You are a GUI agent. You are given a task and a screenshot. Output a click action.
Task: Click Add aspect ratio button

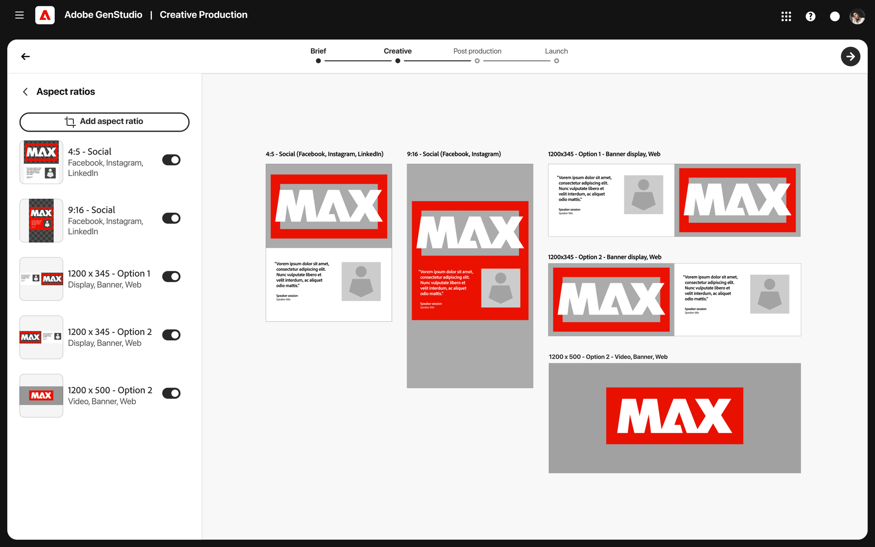click(x=104, y=122)
